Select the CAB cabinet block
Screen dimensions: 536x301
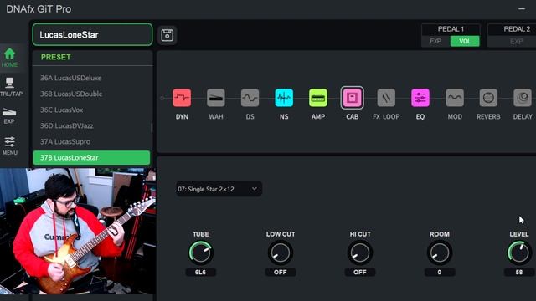point(352,98)
